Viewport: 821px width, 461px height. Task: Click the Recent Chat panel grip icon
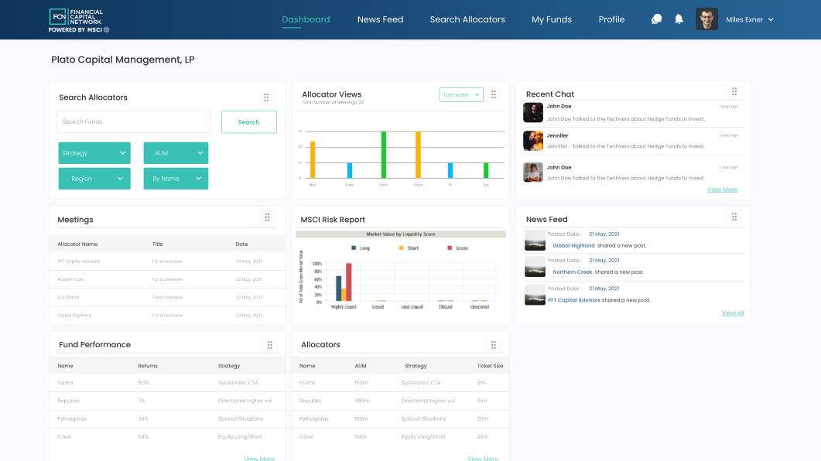[x=734, y=92]
